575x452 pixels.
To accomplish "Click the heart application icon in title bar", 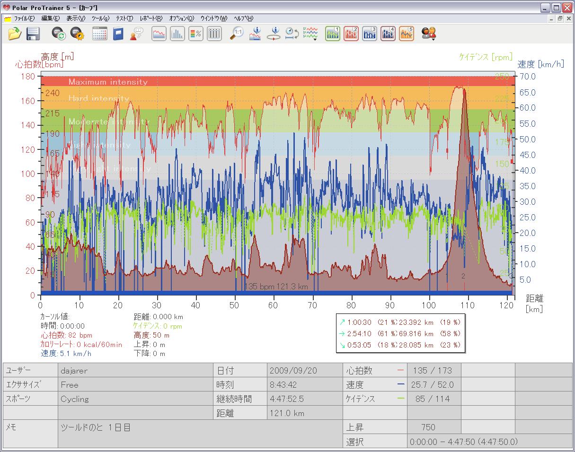I will pos(6,7).
